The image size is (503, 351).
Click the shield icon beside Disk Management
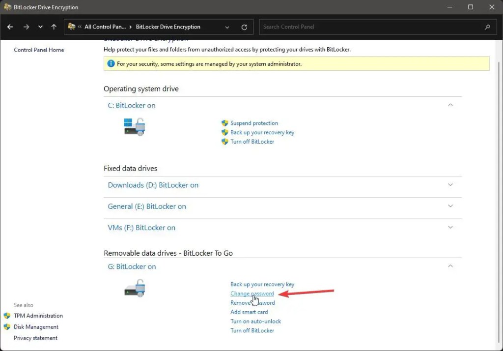click(7, 327)
